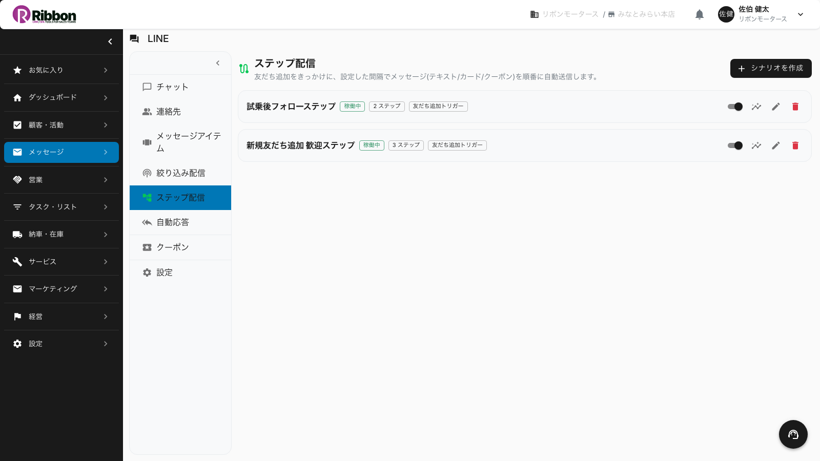Click the wrench icon beside サービス
Screen dimensions: 820x461
point(17,262)
